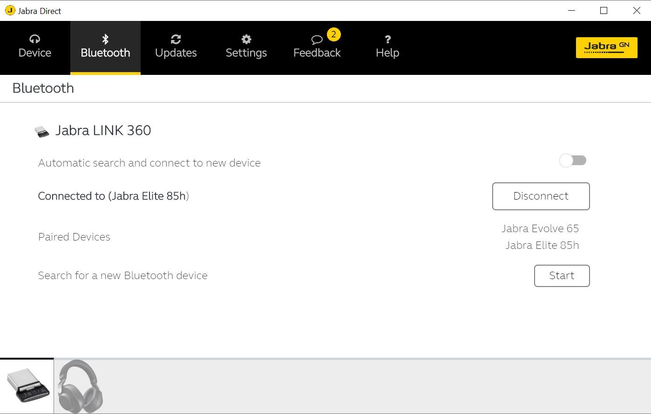Go to the Feedback tab
The width and height of the screenshot is (651, 414).
[317, 47]
